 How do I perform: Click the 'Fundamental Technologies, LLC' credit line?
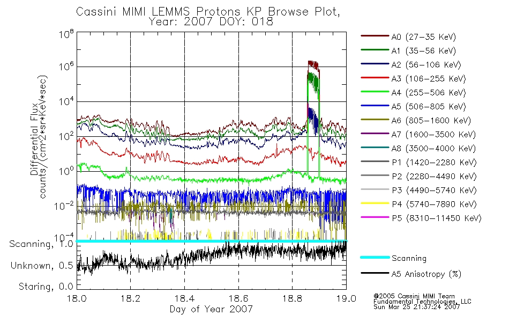click(x=422, y=301)
